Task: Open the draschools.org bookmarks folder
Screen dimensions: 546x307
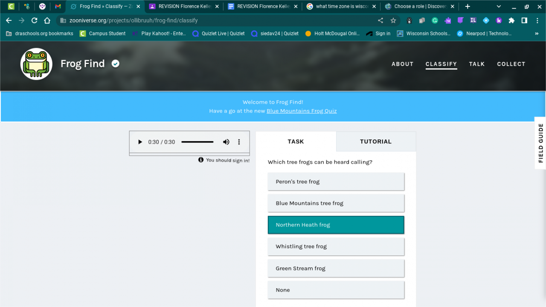Action: (39, 34)
